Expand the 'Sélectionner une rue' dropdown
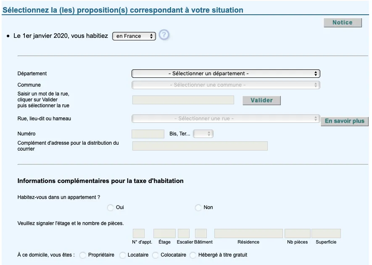372x265 pixels. tap(226, 119)
